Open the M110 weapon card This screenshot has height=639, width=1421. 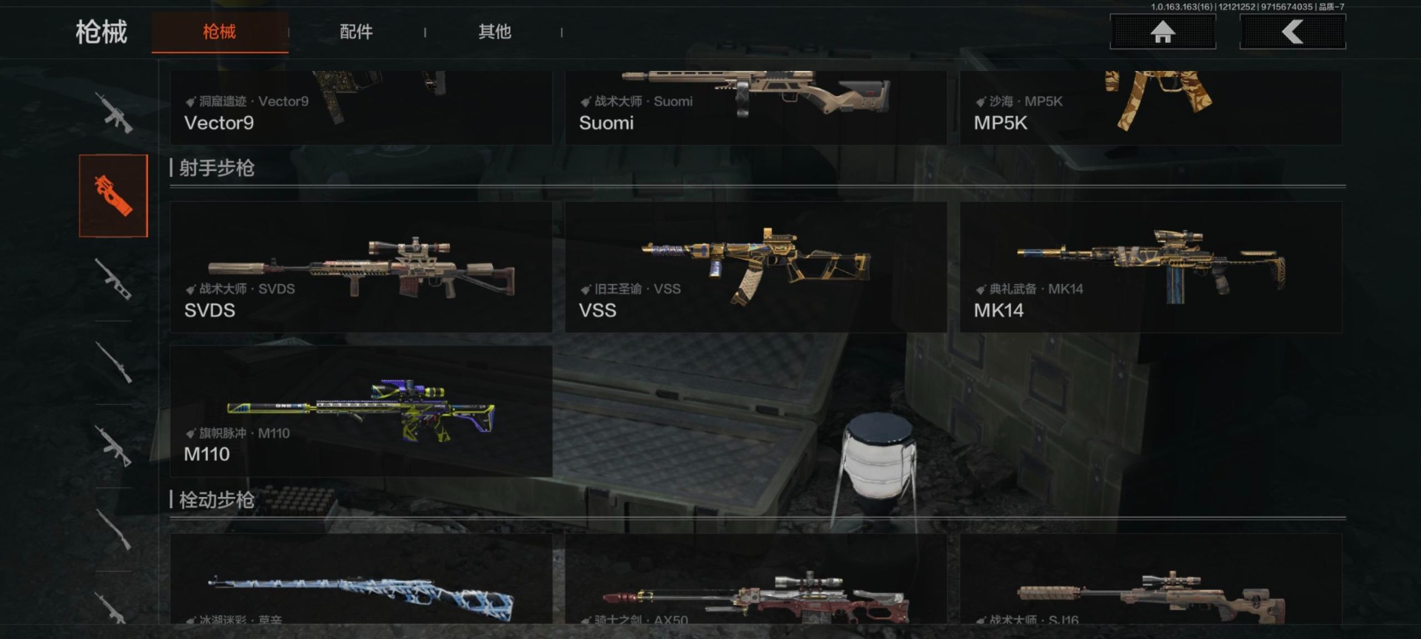click(361, 411)
